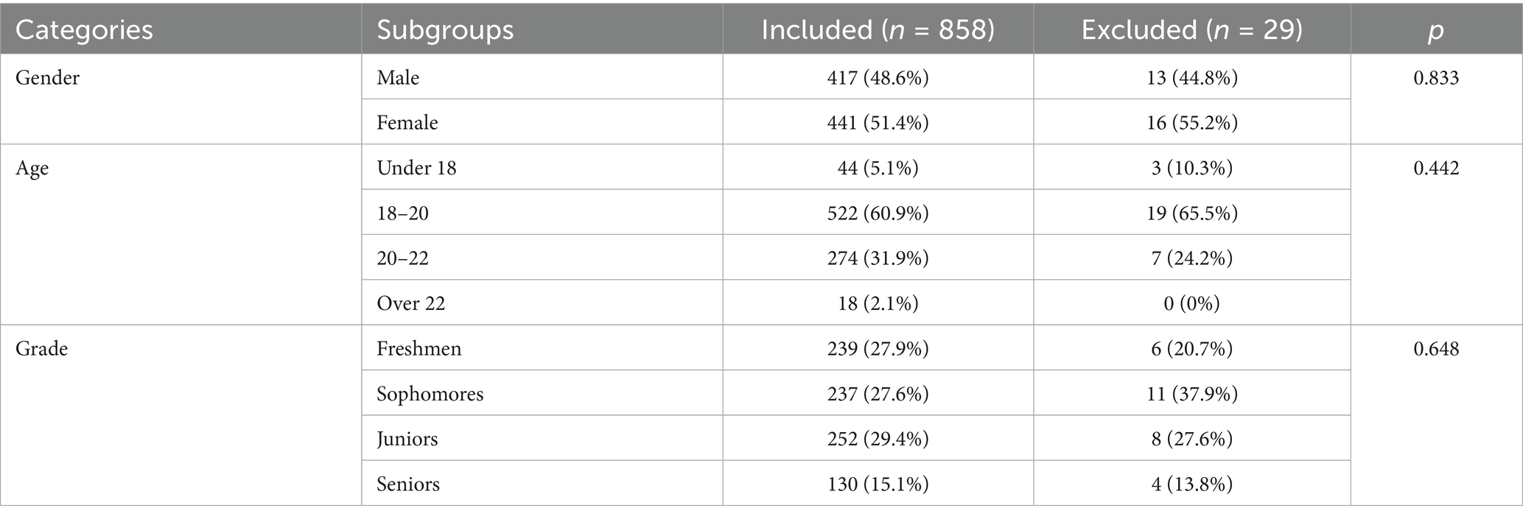Click the 0.833 p-value cell
Screen dimensions: 1523x519
[1435, 77]
